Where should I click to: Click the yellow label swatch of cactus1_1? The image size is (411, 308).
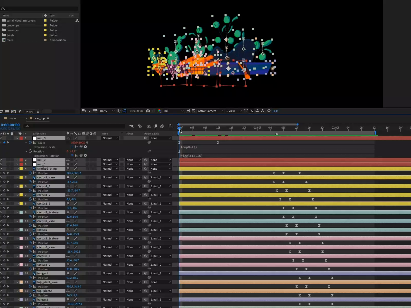21,186
